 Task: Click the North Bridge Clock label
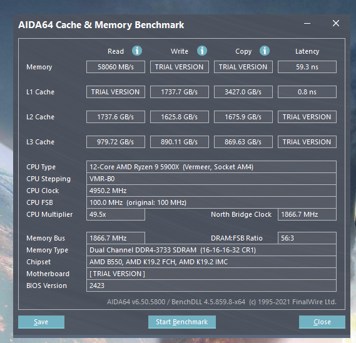tap(241, 214)
